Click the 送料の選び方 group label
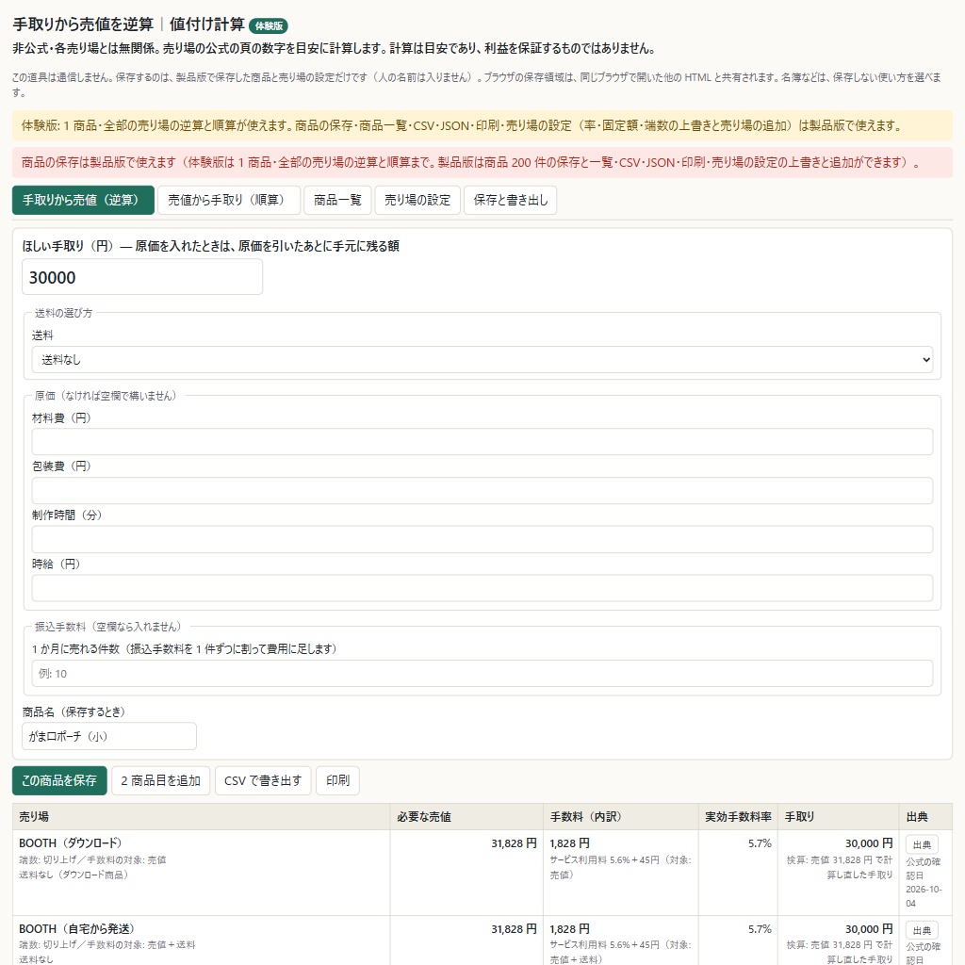The image size is (965, 965). coord(63,313)
